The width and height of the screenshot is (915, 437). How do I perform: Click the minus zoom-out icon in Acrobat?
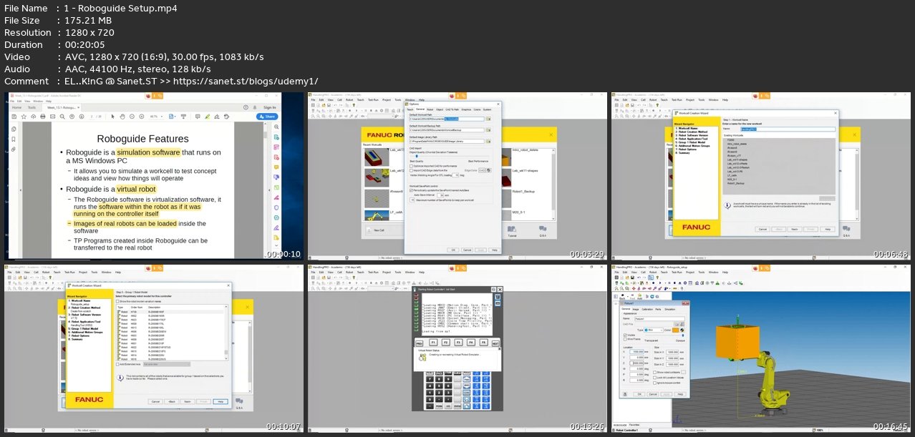tap(132, 117)
